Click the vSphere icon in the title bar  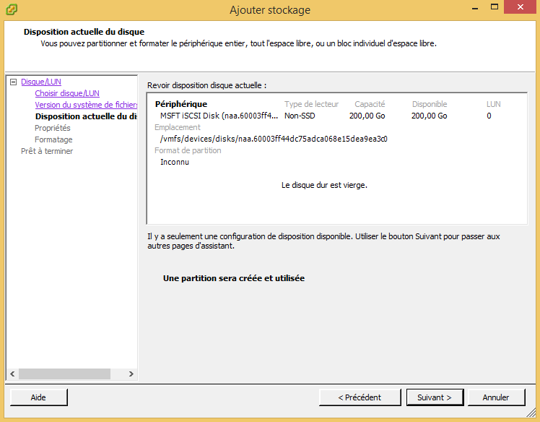(x=12, y=9)
